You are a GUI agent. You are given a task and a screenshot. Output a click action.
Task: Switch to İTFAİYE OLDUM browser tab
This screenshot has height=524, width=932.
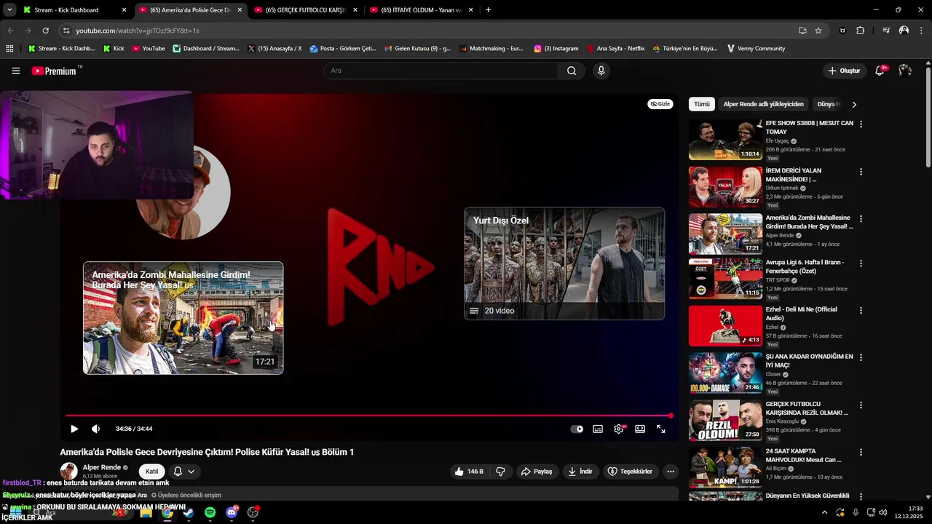point(421,10)
